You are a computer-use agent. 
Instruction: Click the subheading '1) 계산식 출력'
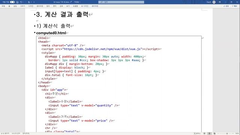[x=53, y=26]
